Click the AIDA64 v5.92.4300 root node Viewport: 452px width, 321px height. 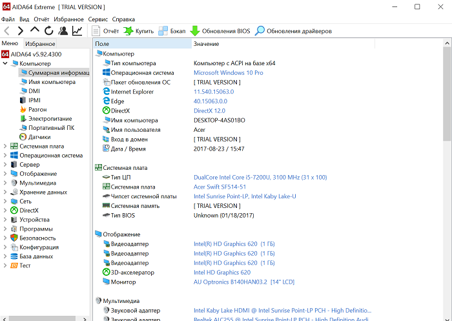coord(36,54)
